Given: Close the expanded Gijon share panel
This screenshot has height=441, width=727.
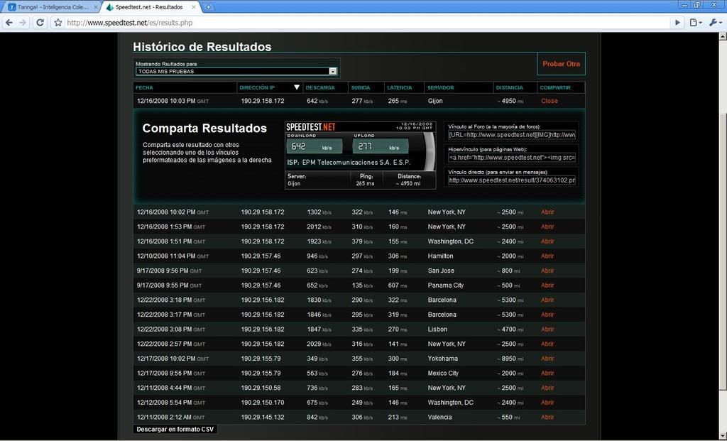Looking at the screenshot, I should (550, 101).
